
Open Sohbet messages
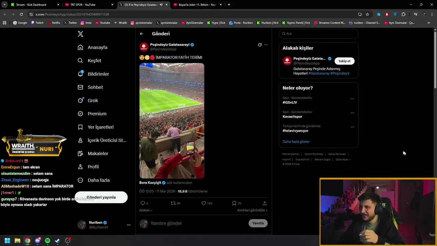tap(90, 87)
